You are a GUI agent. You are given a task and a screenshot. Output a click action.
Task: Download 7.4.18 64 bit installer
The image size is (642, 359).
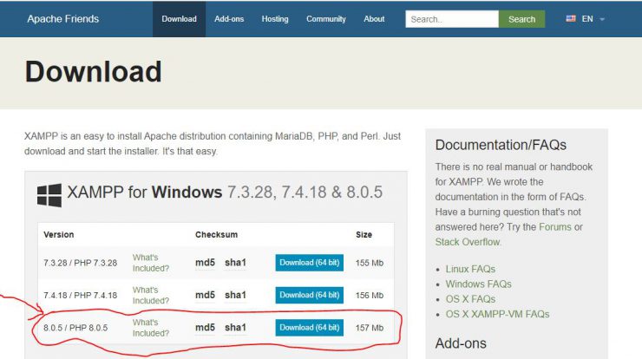coord(309,295)
